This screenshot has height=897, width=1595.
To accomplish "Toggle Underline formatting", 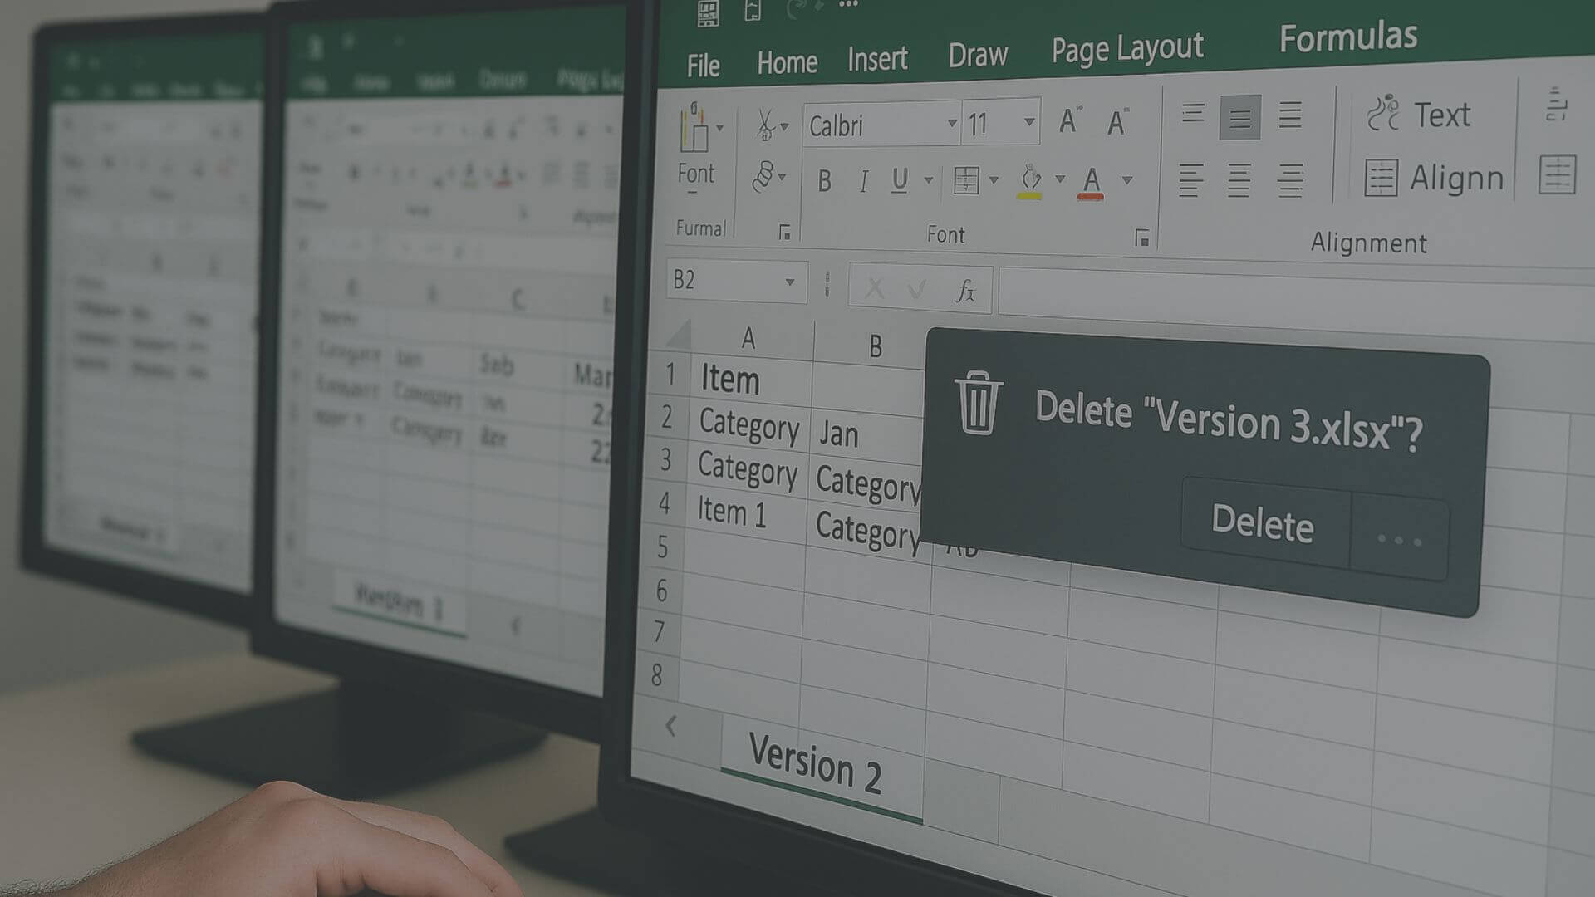I will click(899, 180).
